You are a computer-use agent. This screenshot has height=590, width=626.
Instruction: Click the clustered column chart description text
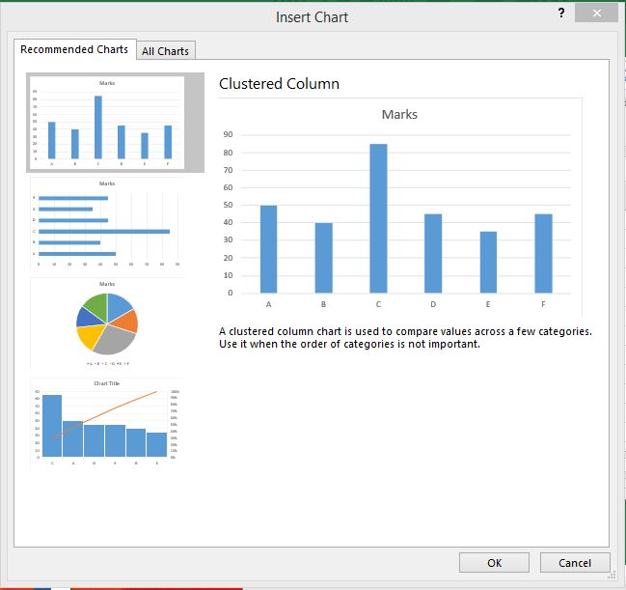[x=405, y=338]
